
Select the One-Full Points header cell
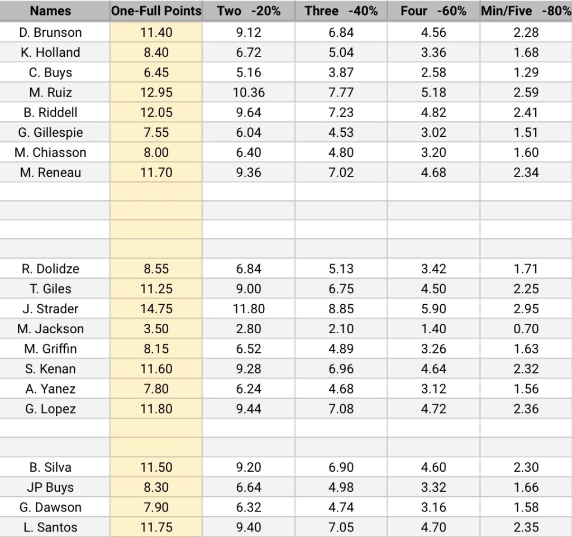[156, 11]
